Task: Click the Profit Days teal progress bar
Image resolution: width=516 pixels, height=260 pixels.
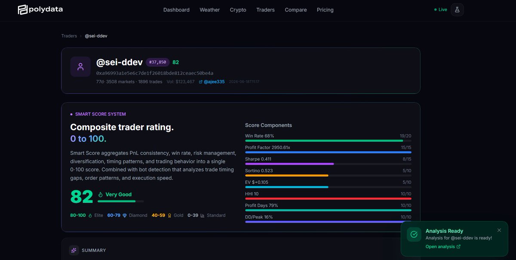Action: [328, 210]
